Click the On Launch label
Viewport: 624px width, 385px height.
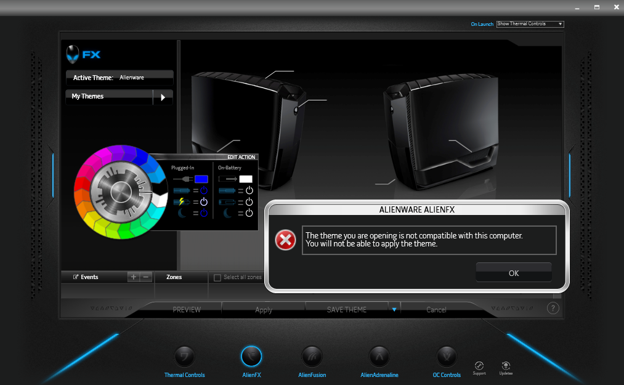[482, 24]
